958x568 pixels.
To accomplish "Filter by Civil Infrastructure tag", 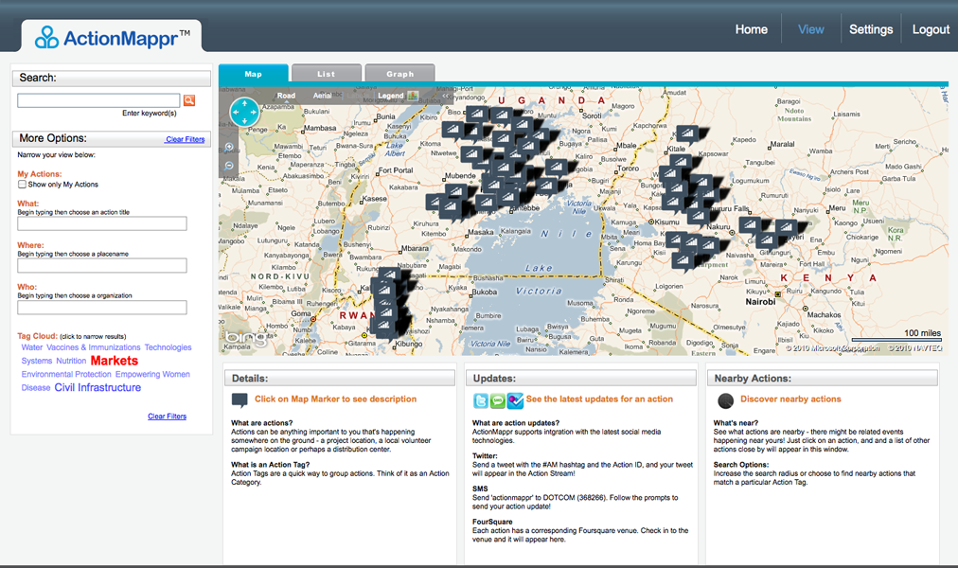I will 98,387.
